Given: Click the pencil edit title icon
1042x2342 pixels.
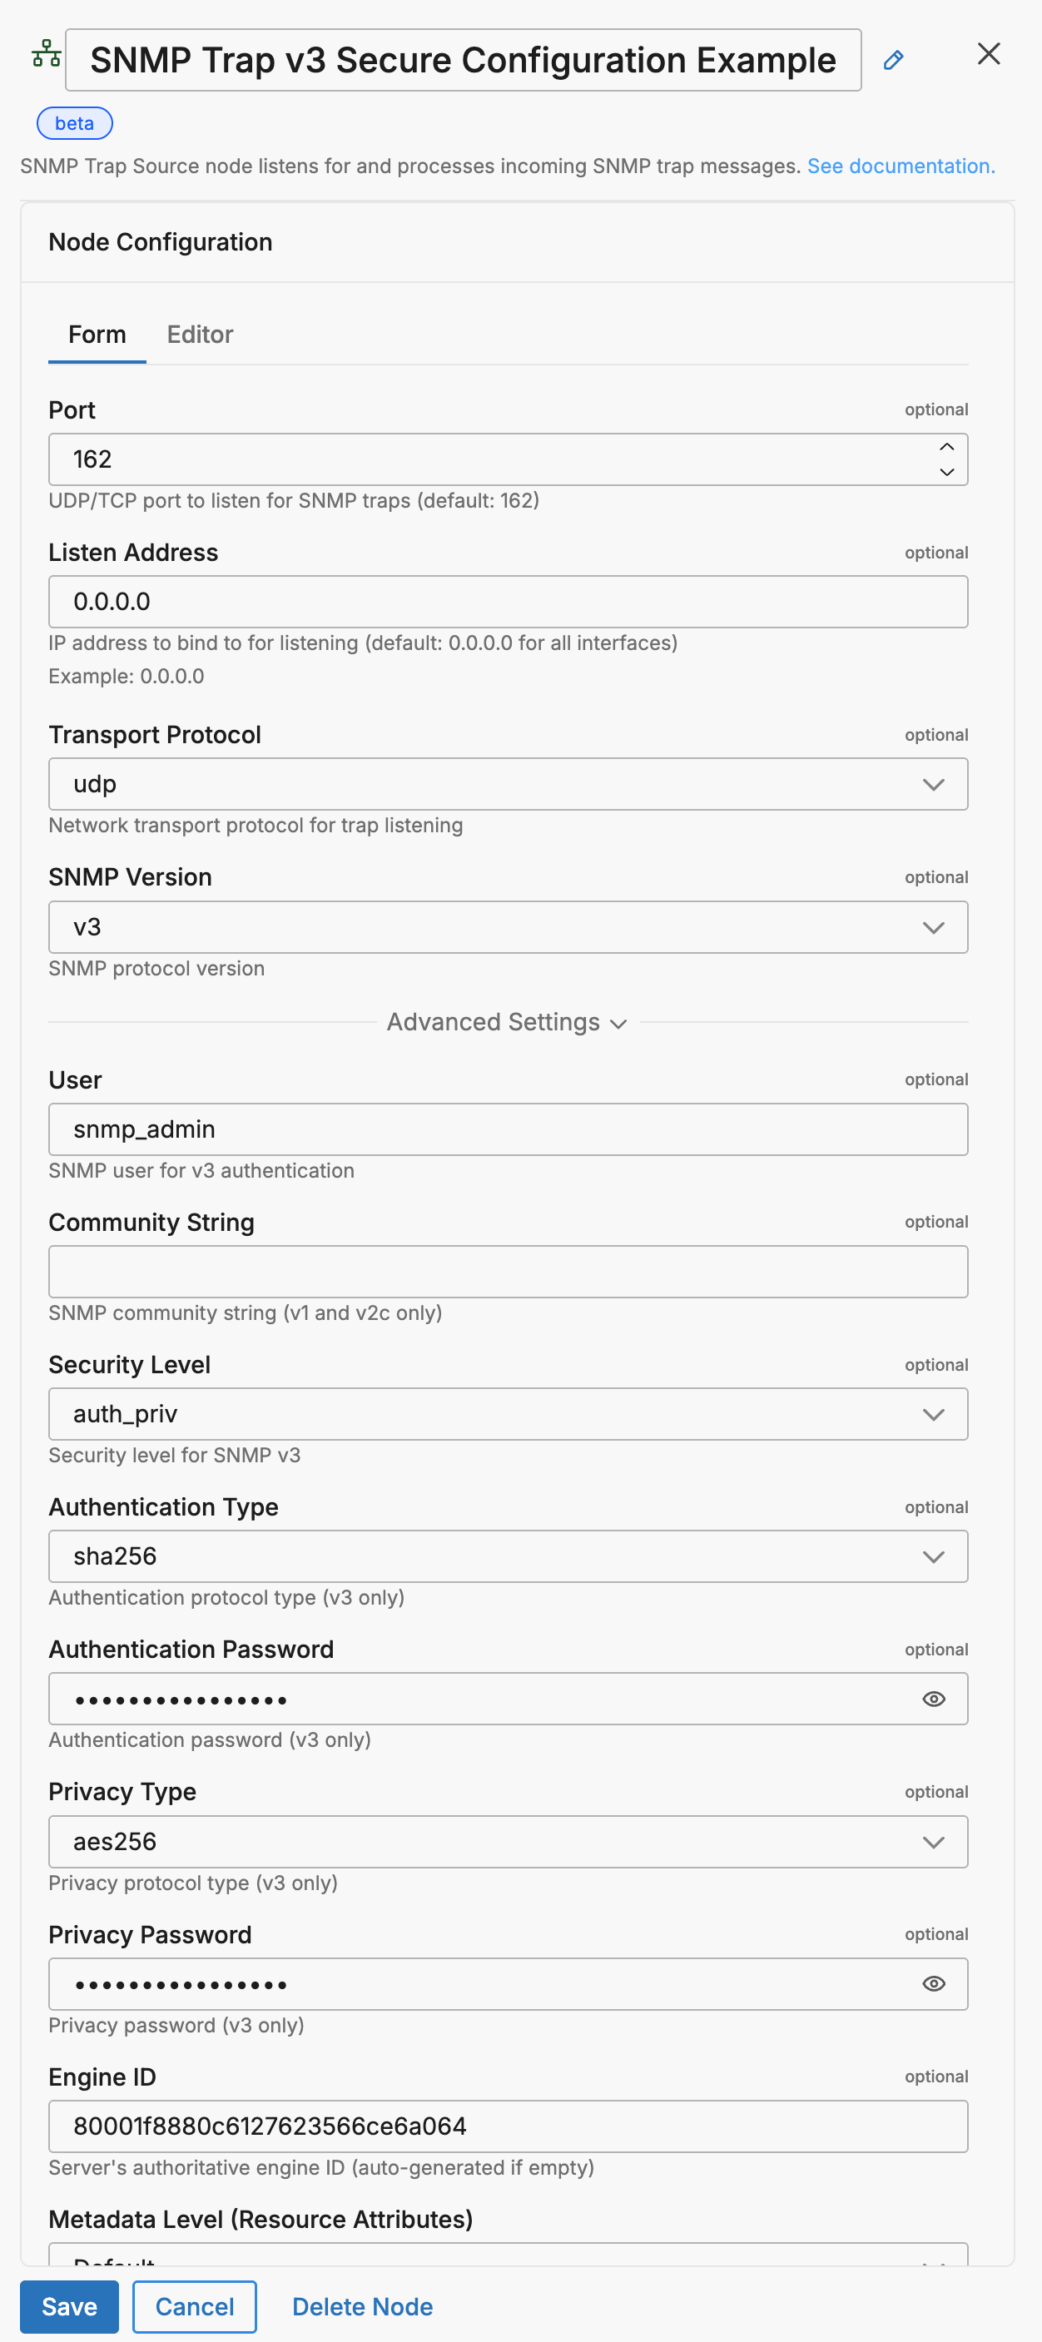Looking at the screenshot, I should point(893,60).
